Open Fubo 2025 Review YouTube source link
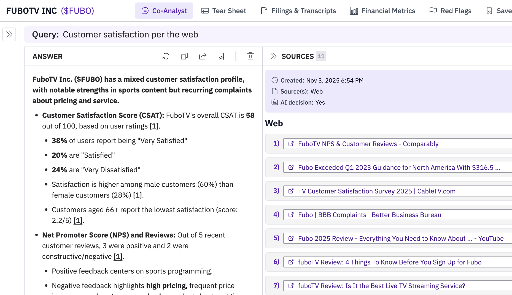Viewport: 512px width, 295px height. (x=400, y=238)
